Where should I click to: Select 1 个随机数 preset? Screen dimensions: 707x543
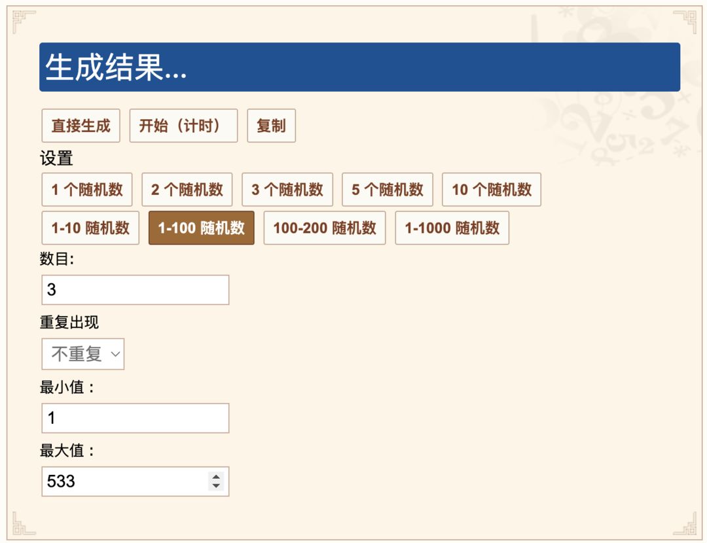[87, 189]
